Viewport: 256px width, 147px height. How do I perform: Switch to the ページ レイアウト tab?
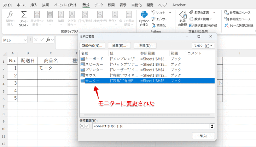(x=66, y=5)
